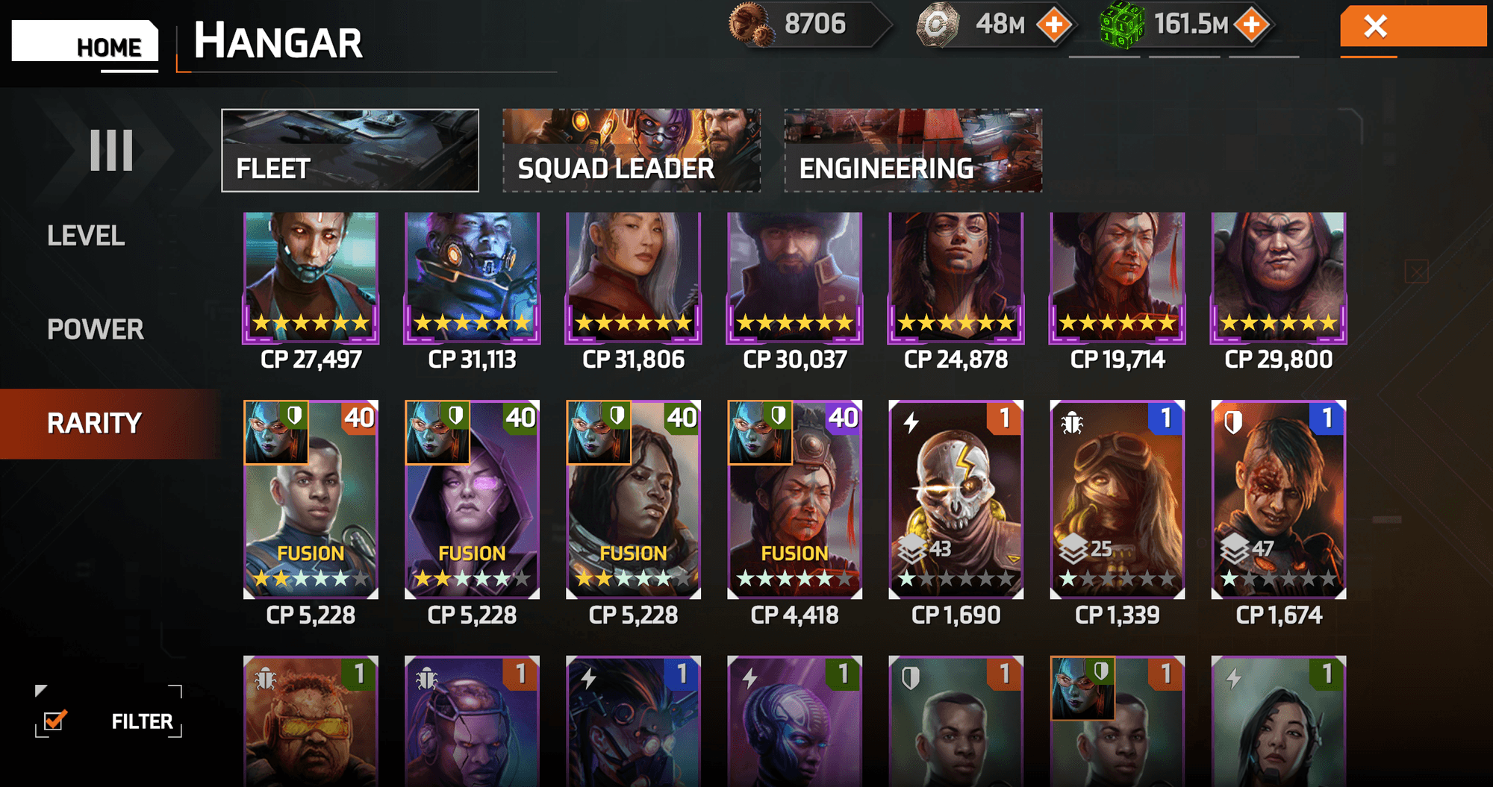Sort hangar by LEVEL
The image size is (1493, 787).
click(86, 236)
